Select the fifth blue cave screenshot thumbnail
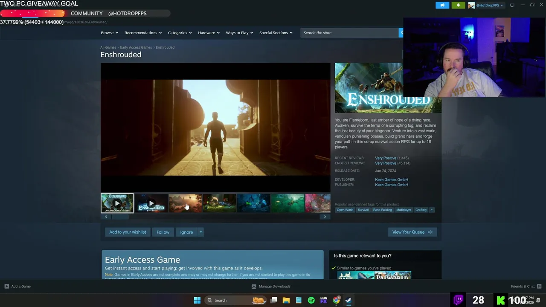 coord(253,203)
